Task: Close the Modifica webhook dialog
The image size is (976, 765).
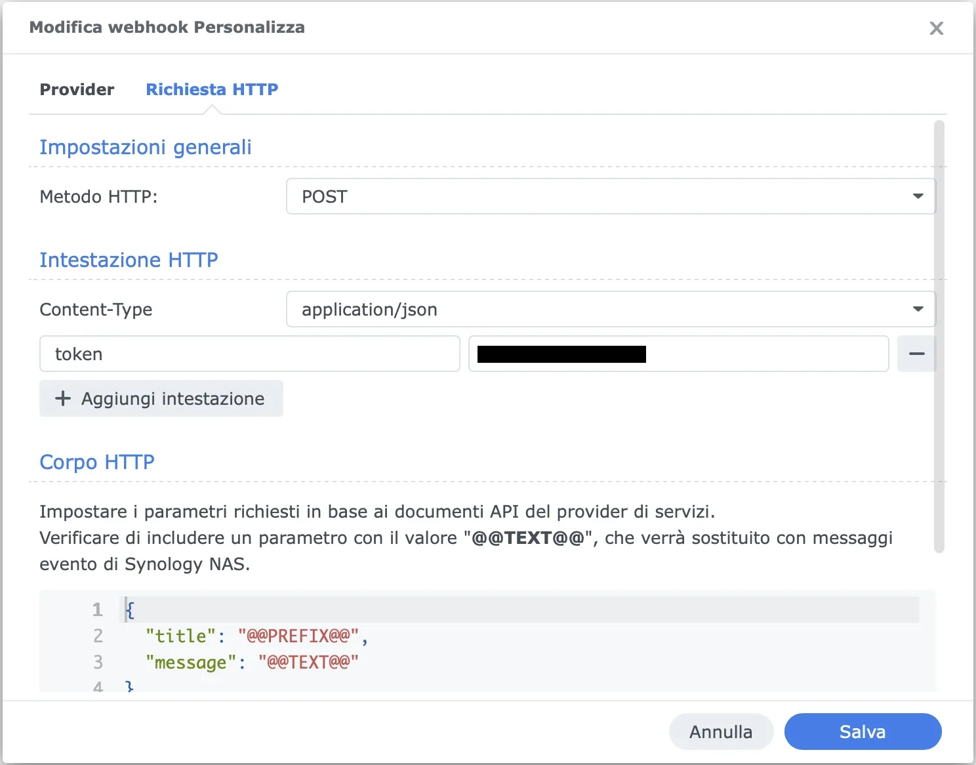Action: pyautogui.click(x=937, y=28)
